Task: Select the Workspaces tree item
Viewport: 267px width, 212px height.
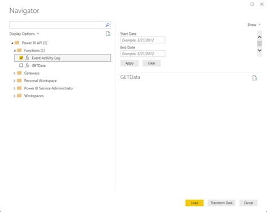Action: coord(34,96)
